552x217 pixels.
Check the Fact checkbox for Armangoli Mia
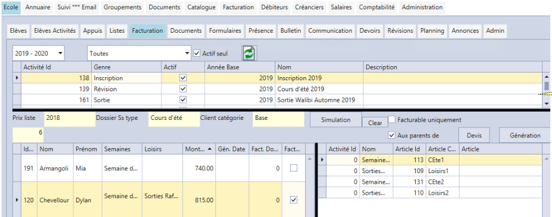click(x=294, y=168)
